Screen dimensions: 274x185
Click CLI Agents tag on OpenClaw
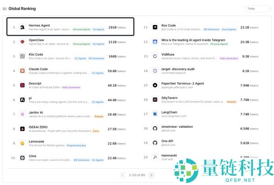(98, 44)
